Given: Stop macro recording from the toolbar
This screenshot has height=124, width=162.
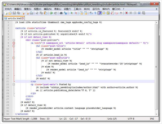Looking at the screenshot, I should click(131, 13).
